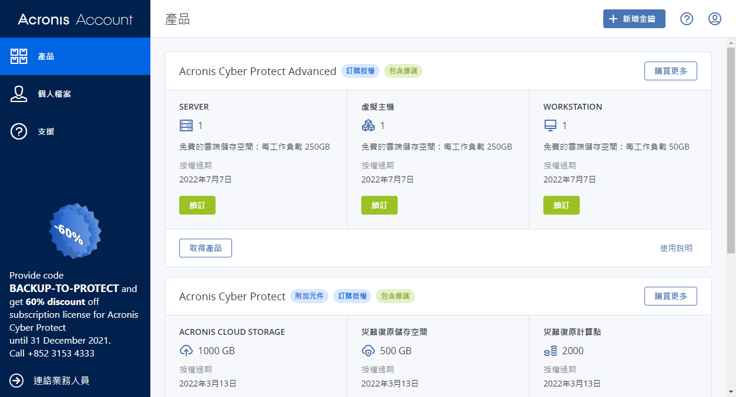Click the 災難復原儲存空間 cloud shield icon
Screen dimensions: 736x397
tap(368, 351)
